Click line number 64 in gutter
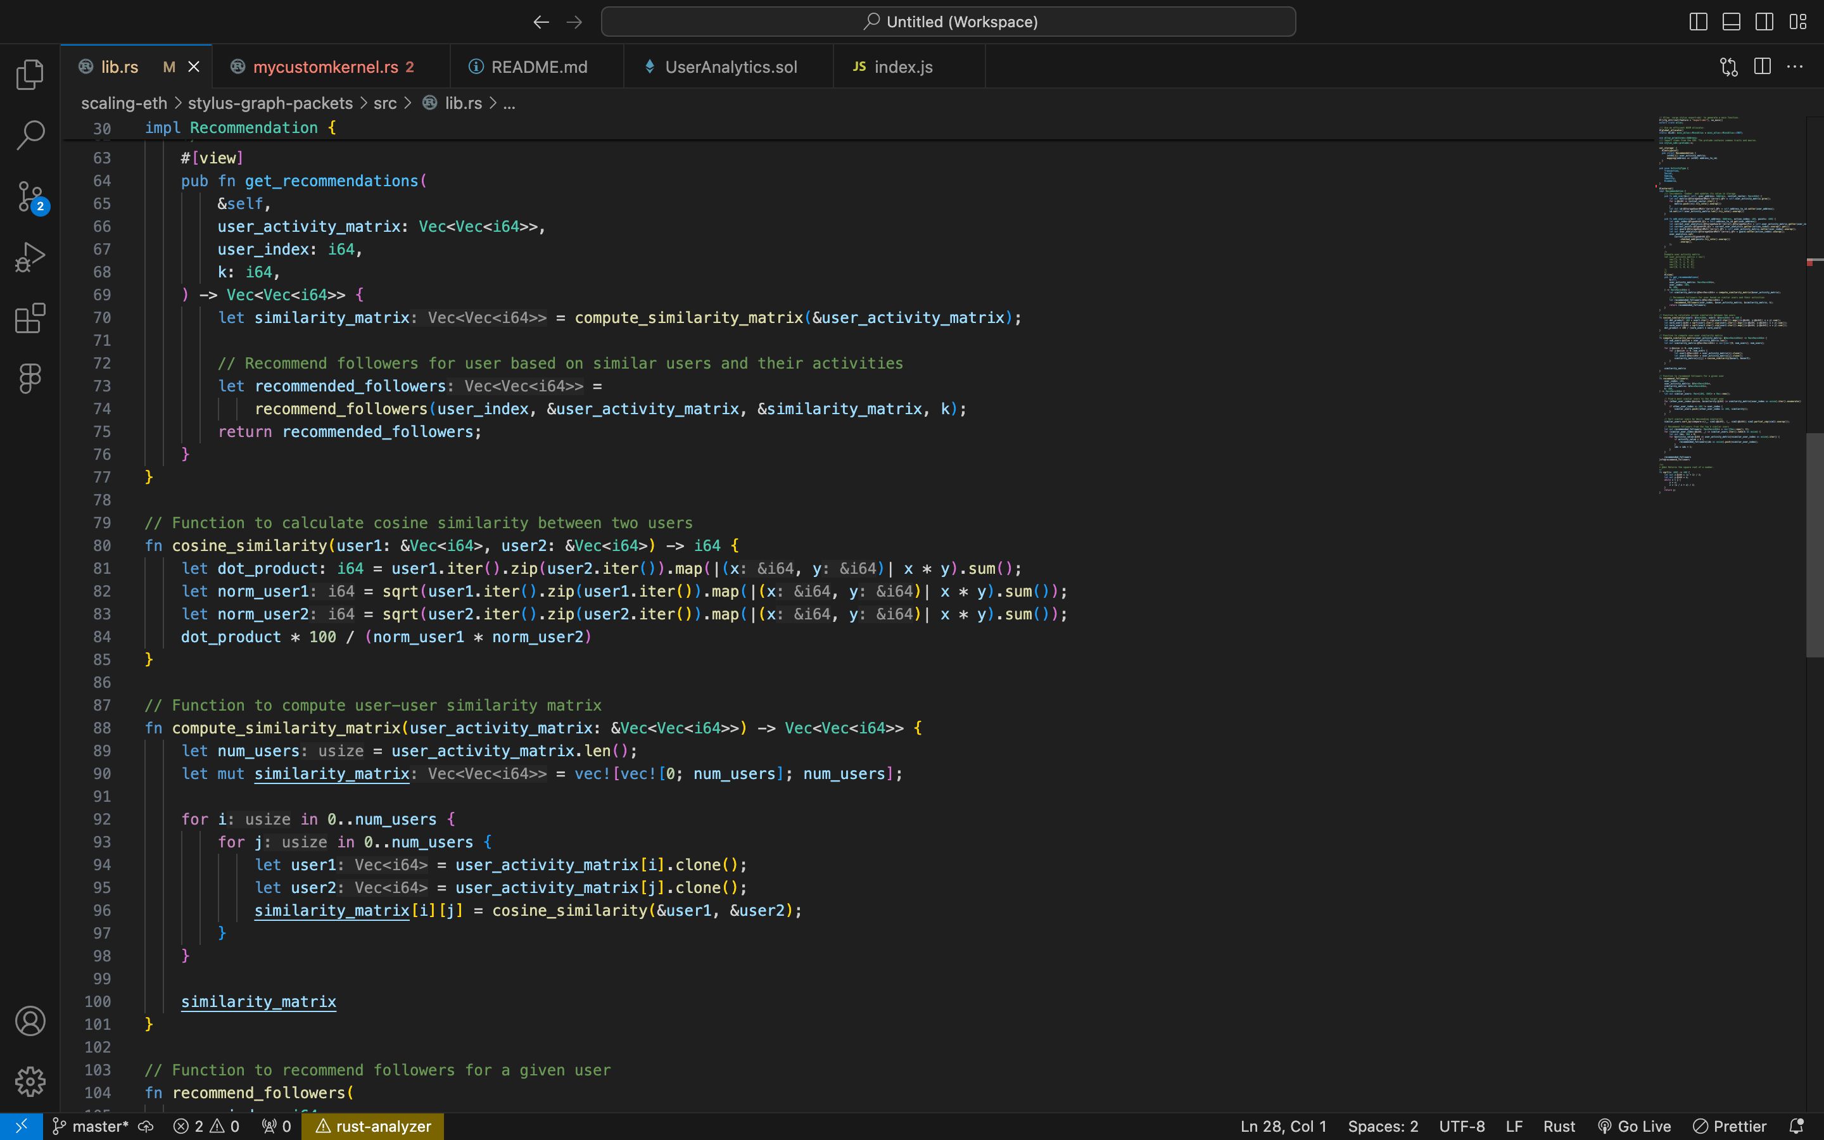The height and width of the screenshot is (1140, 1824). coord(102,181)
